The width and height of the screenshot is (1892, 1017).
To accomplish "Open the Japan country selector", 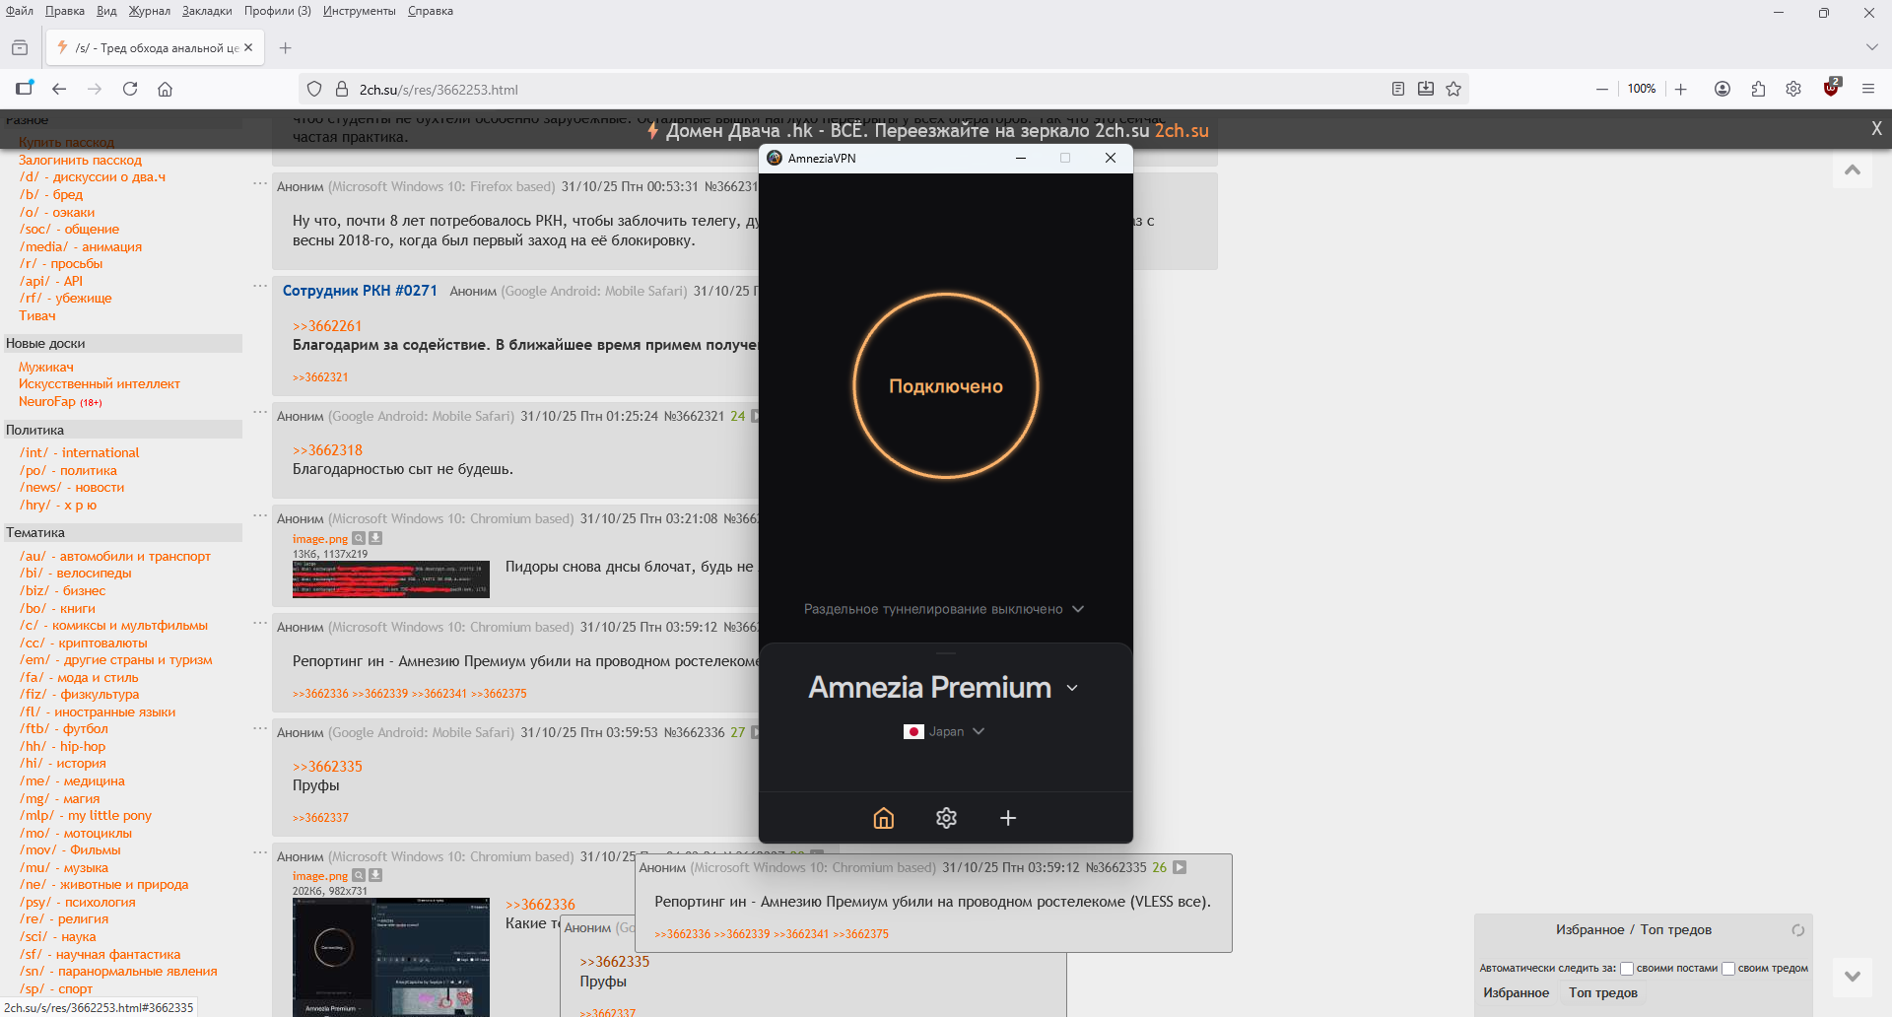I will 944,731.
